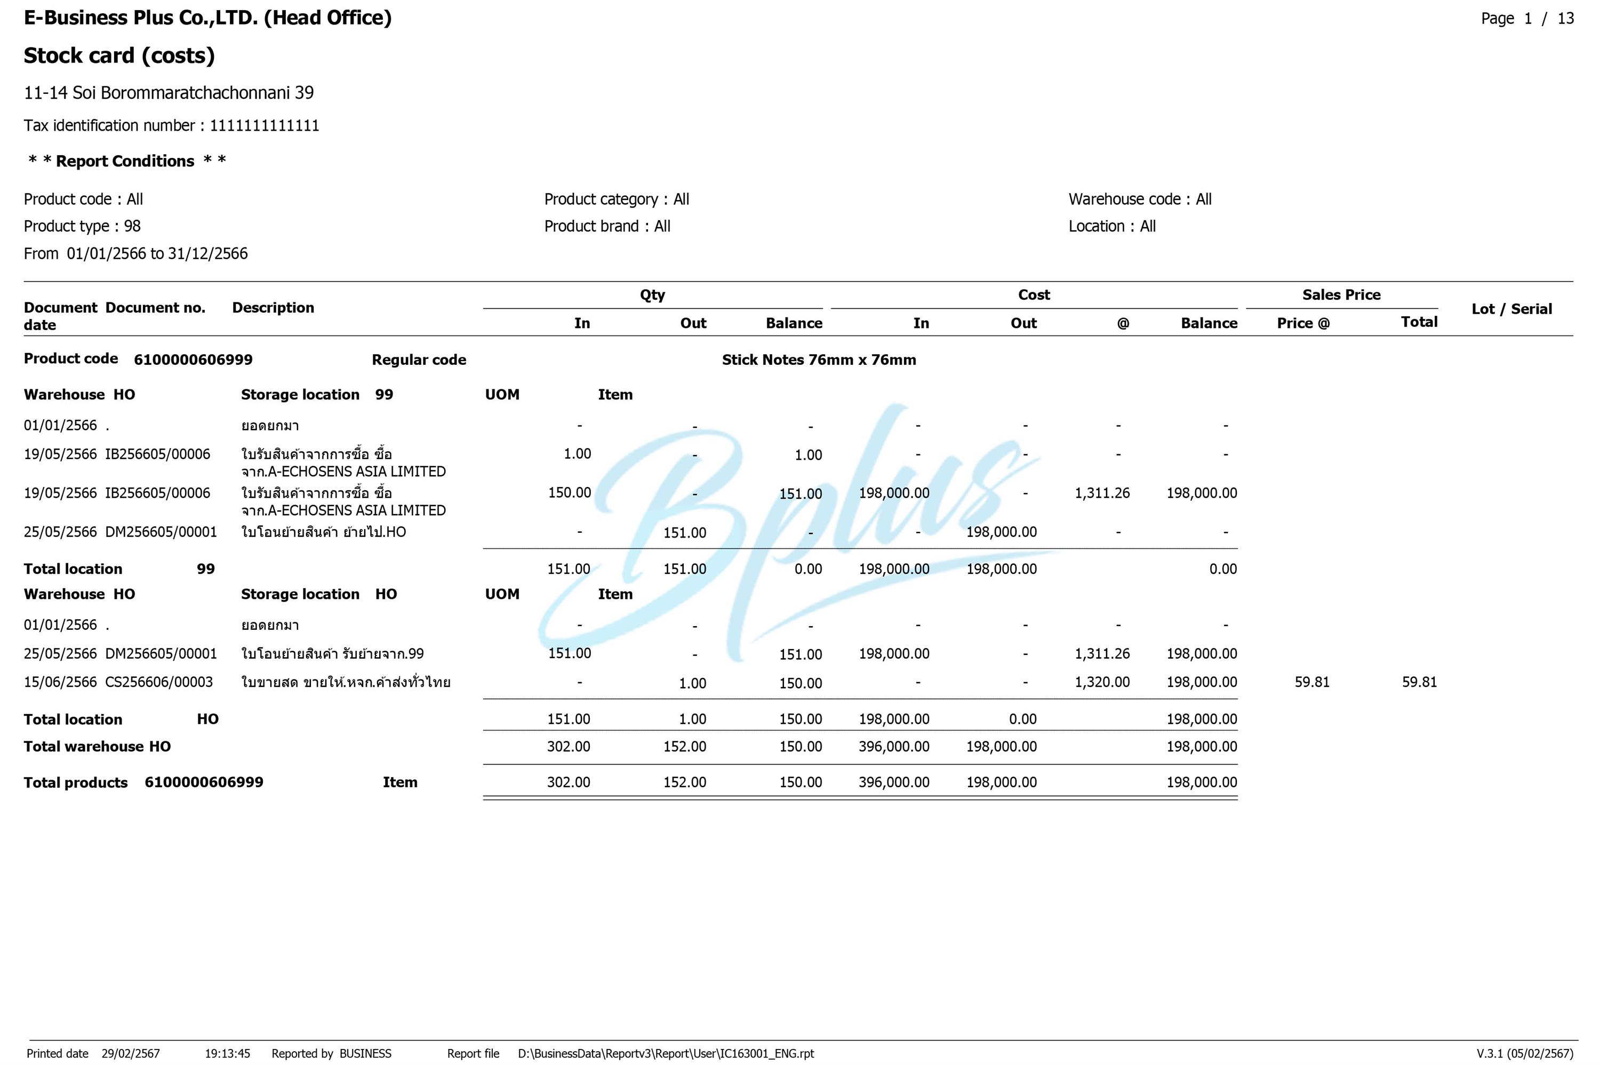
Task: Select 'Storage location HO' heading
Action: coord(318,594)
